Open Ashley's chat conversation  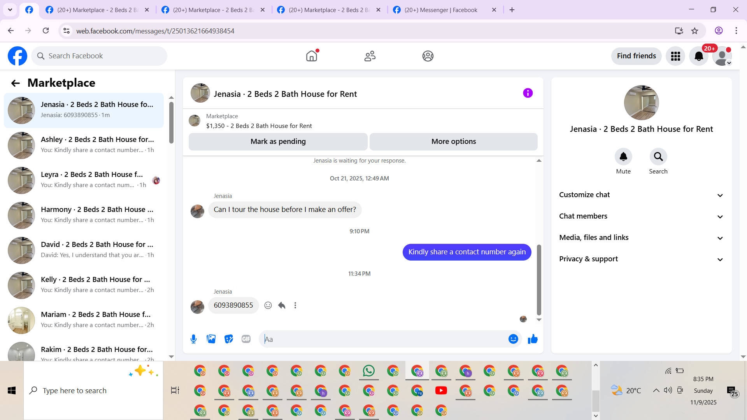[x=84, y=145]
